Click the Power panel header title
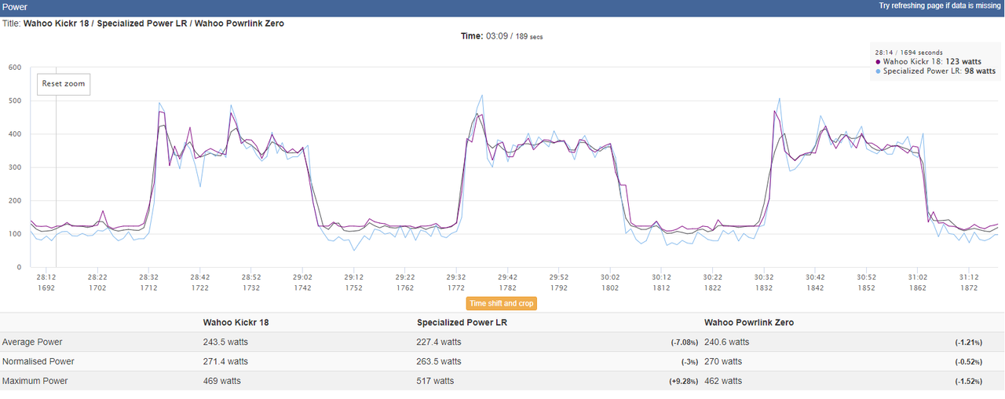 15,6
